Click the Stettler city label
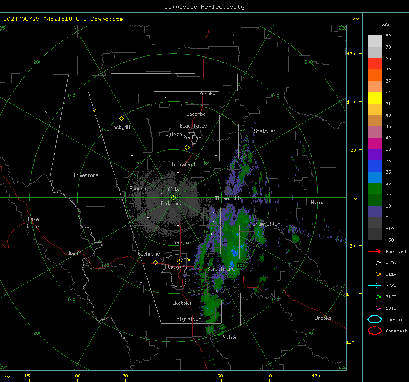 265,131
